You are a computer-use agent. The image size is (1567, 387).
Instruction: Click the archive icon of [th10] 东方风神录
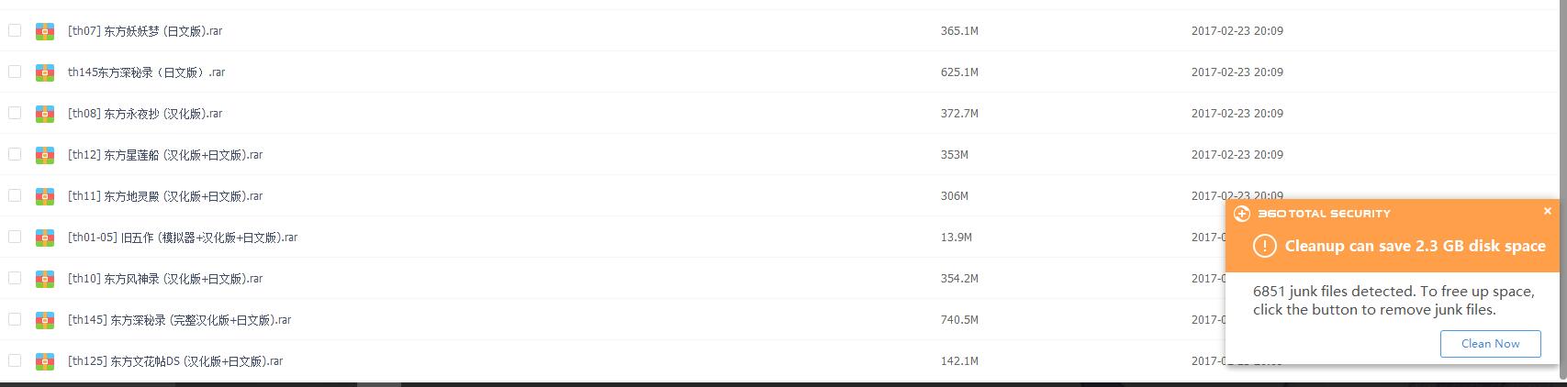point(45,279)
